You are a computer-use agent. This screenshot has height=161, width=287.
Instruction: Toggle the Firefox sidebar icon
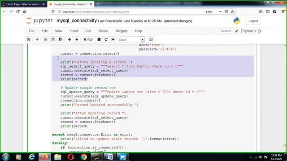[x=268, y=12]
